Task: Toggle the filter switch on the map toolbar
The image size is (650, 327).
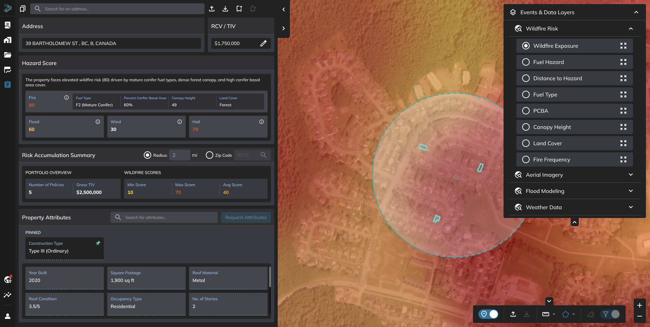Action: (x=610, y=314)
